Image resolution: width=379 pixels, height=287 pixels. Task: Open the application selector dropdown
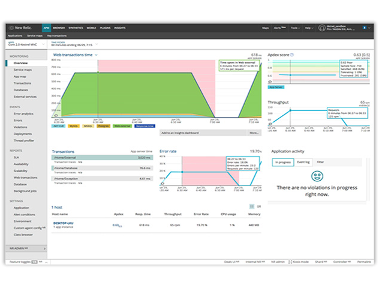(26, 44)
